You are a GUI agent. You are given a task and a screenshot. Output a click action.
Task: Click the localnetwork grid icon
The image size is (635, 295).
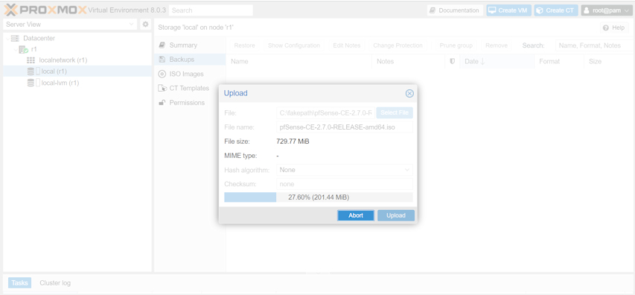click(x=31, y=60)
